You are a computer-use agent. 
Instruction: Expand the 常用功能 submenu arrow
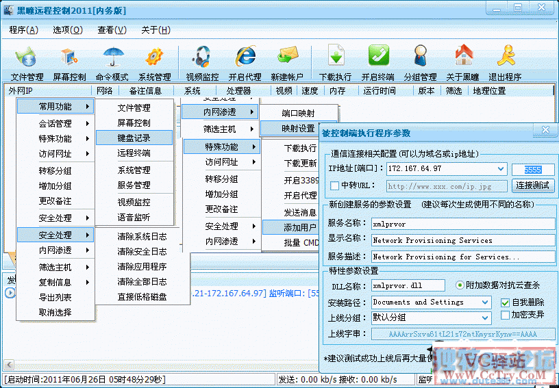(88, 107)
